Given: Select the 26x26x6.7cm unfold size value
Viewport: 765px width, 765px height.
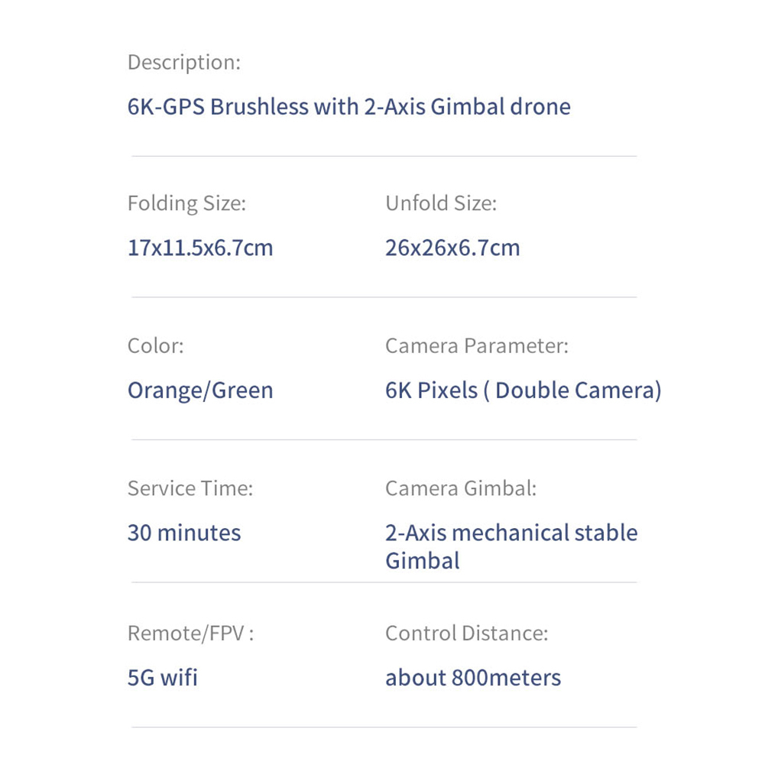Looking at the screenshot, I should pos(452,248).
